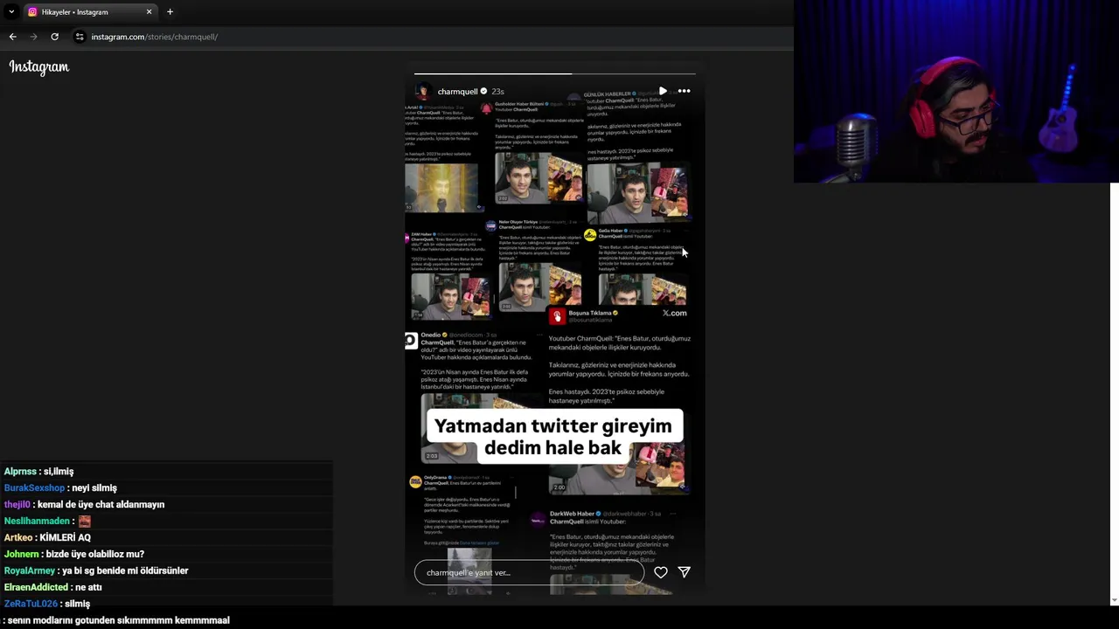This screenshot has width=1119, height=629.
Task: Open a new browser tab
Action: pos(170,12)
